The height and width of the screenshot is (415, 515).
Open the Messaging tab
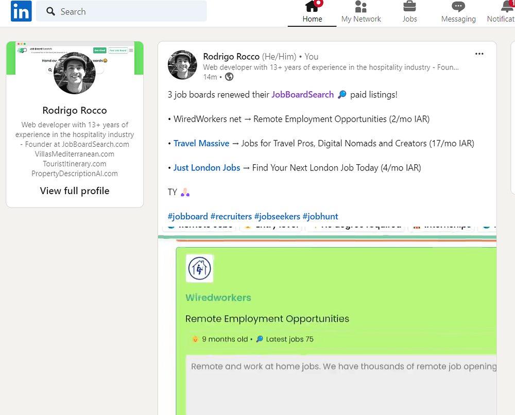458,12
